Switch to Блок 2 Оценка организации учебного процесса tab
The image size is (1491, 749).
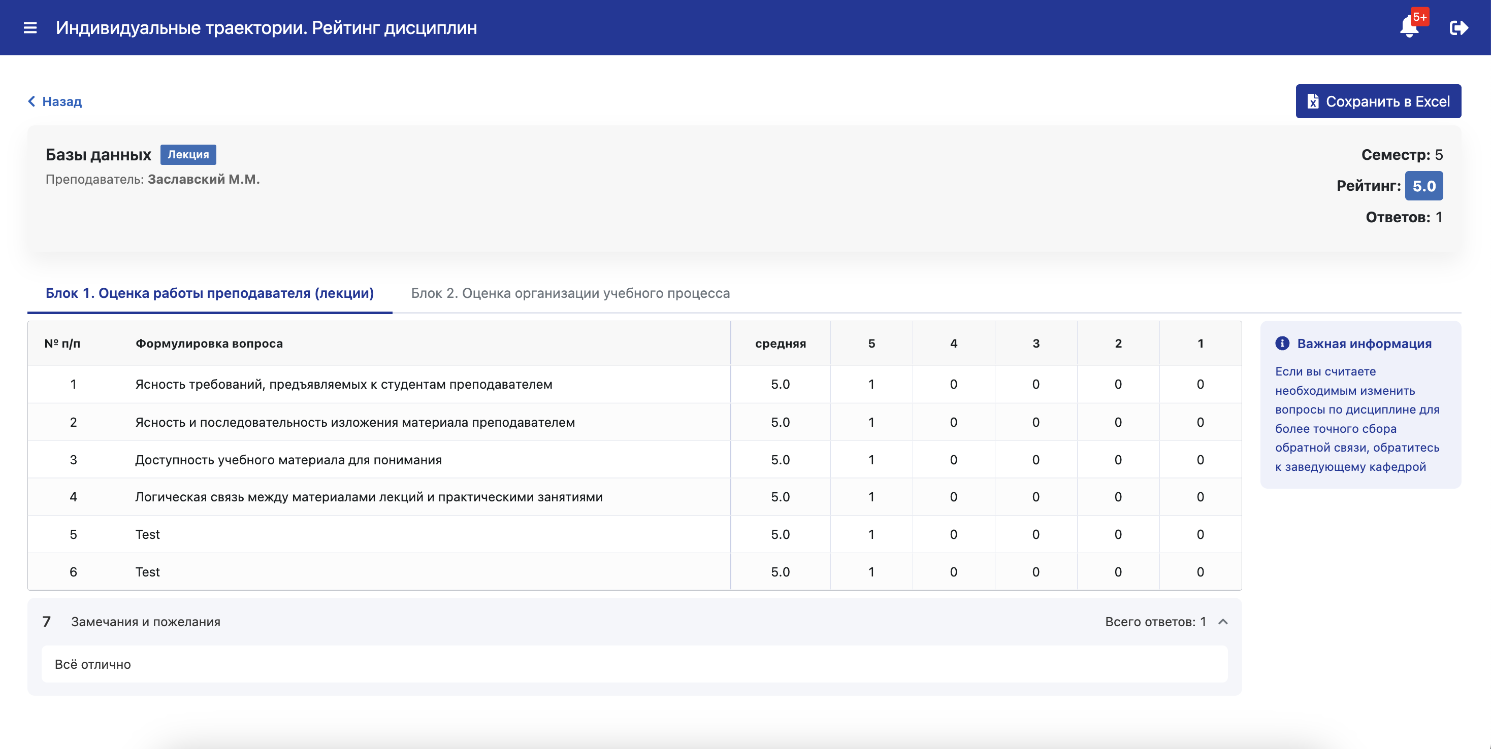[570, 293]
